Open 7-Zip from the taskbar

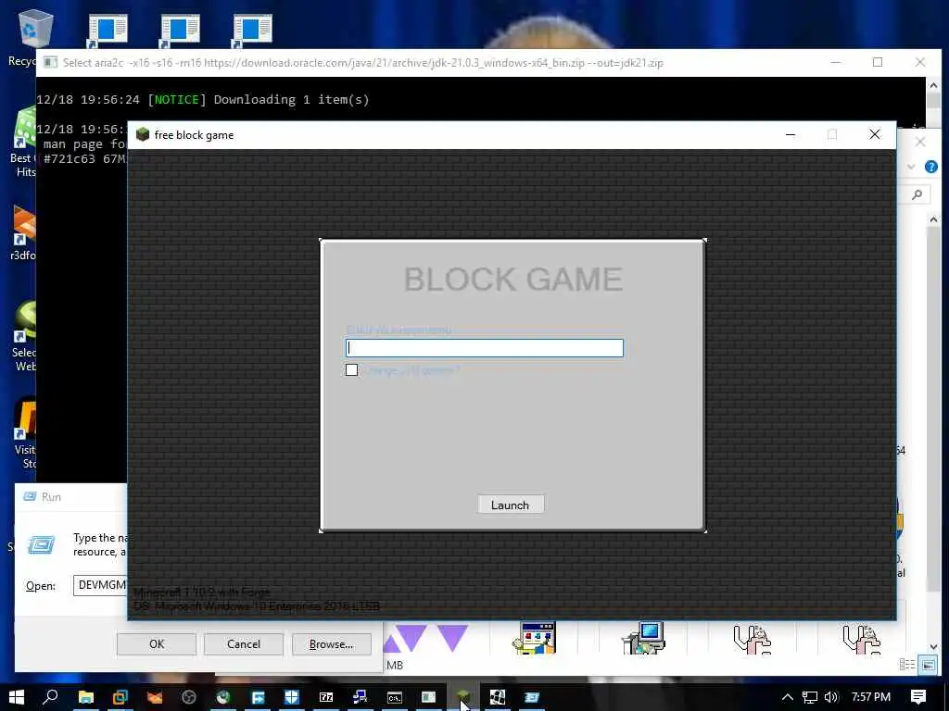point(326,697)
